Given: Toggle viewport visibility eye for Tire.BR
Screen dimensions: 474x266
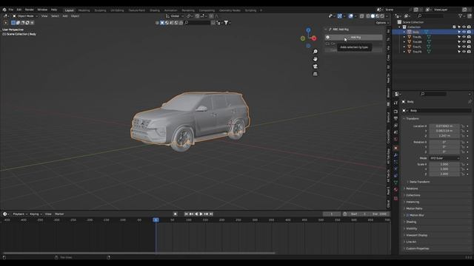Looking at the screenshot, I should [464, 42].
